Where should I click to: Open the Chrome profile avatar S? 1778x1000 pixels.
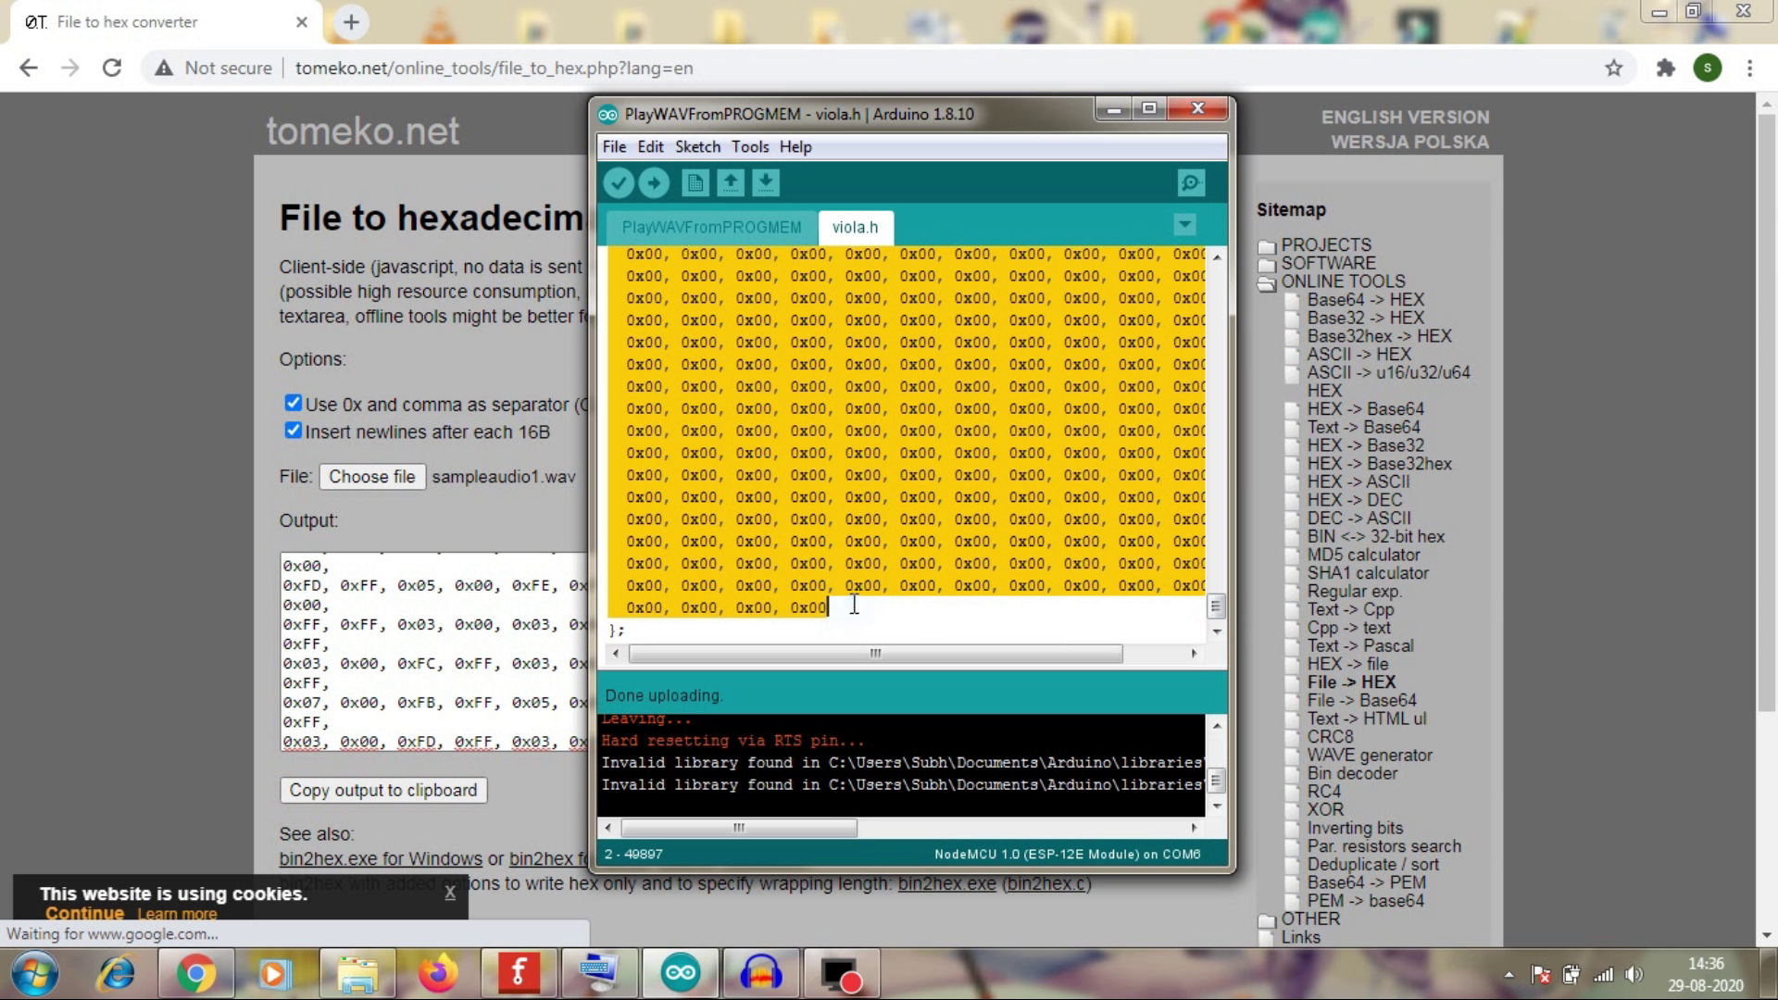(x=1708, y=68)
